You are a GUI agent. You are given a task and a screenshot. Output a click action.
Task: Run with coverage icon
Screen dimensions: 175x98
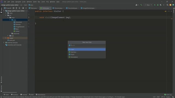(x=161, y=5)
